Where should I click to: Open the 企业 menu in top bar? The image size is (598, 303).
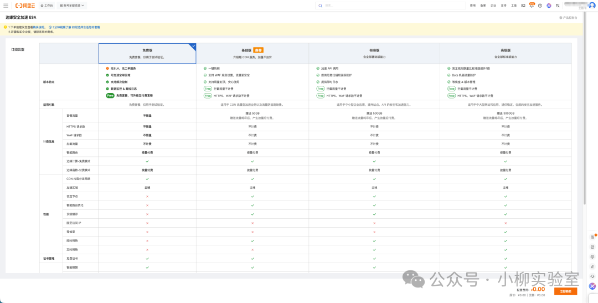point(493,6)
